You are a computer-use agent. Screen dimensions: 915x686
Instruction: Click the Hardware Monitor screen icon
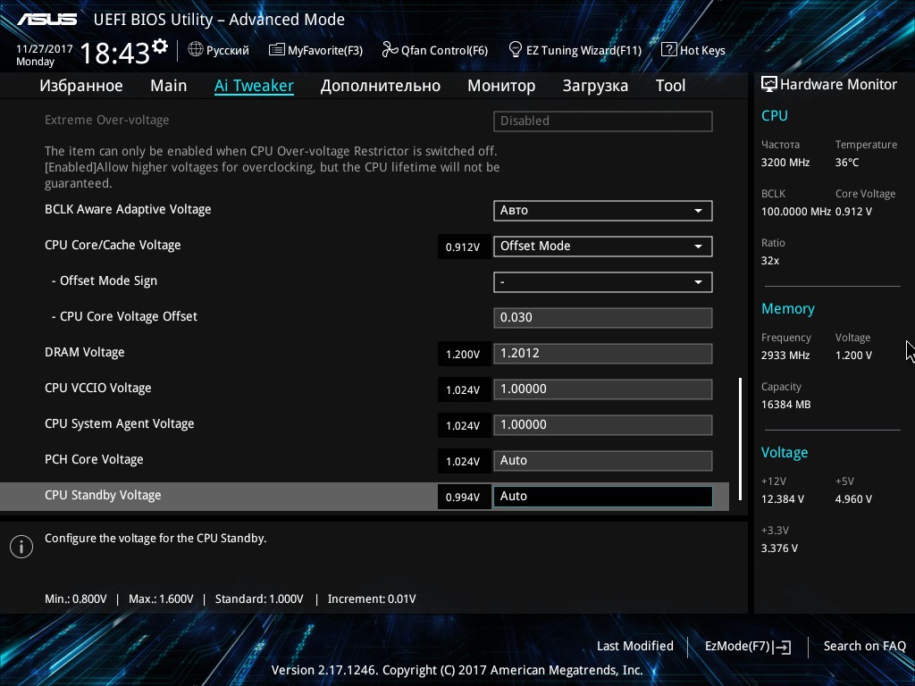coord(769,84)
